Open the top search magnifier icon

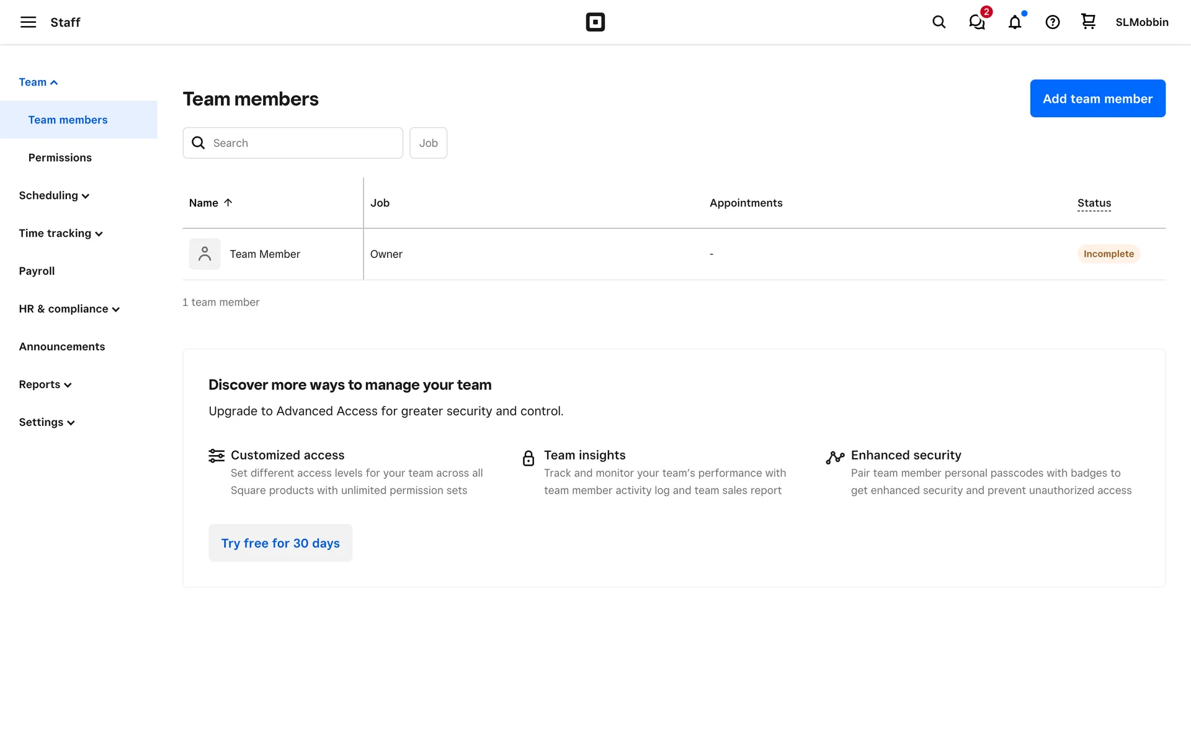pos(939,22)
